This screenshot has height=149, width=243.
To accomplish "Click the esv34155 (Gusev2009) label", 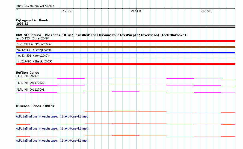I will (33, 38).
